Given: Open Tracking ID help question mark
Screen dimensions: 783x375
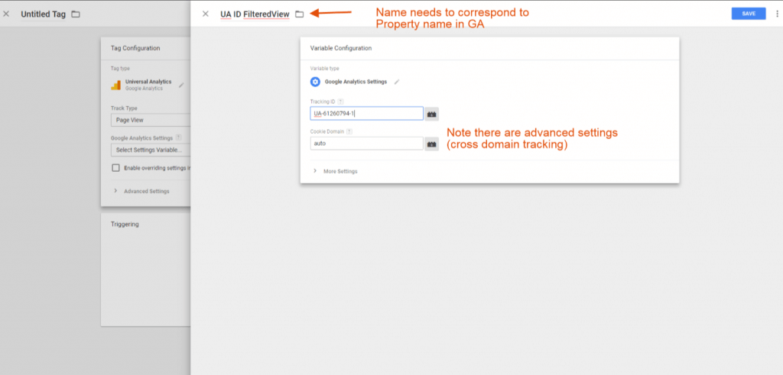Looking at the screenshot, I should [x=340, y=102].
